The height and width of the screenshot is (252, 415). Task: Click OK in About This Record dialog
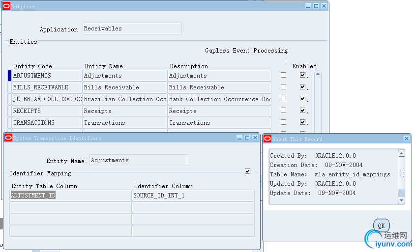coord(382,225)
